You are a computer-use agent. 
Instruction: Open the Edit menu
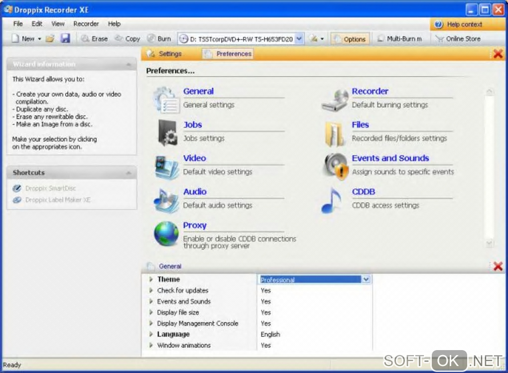(x=37, y=24)
